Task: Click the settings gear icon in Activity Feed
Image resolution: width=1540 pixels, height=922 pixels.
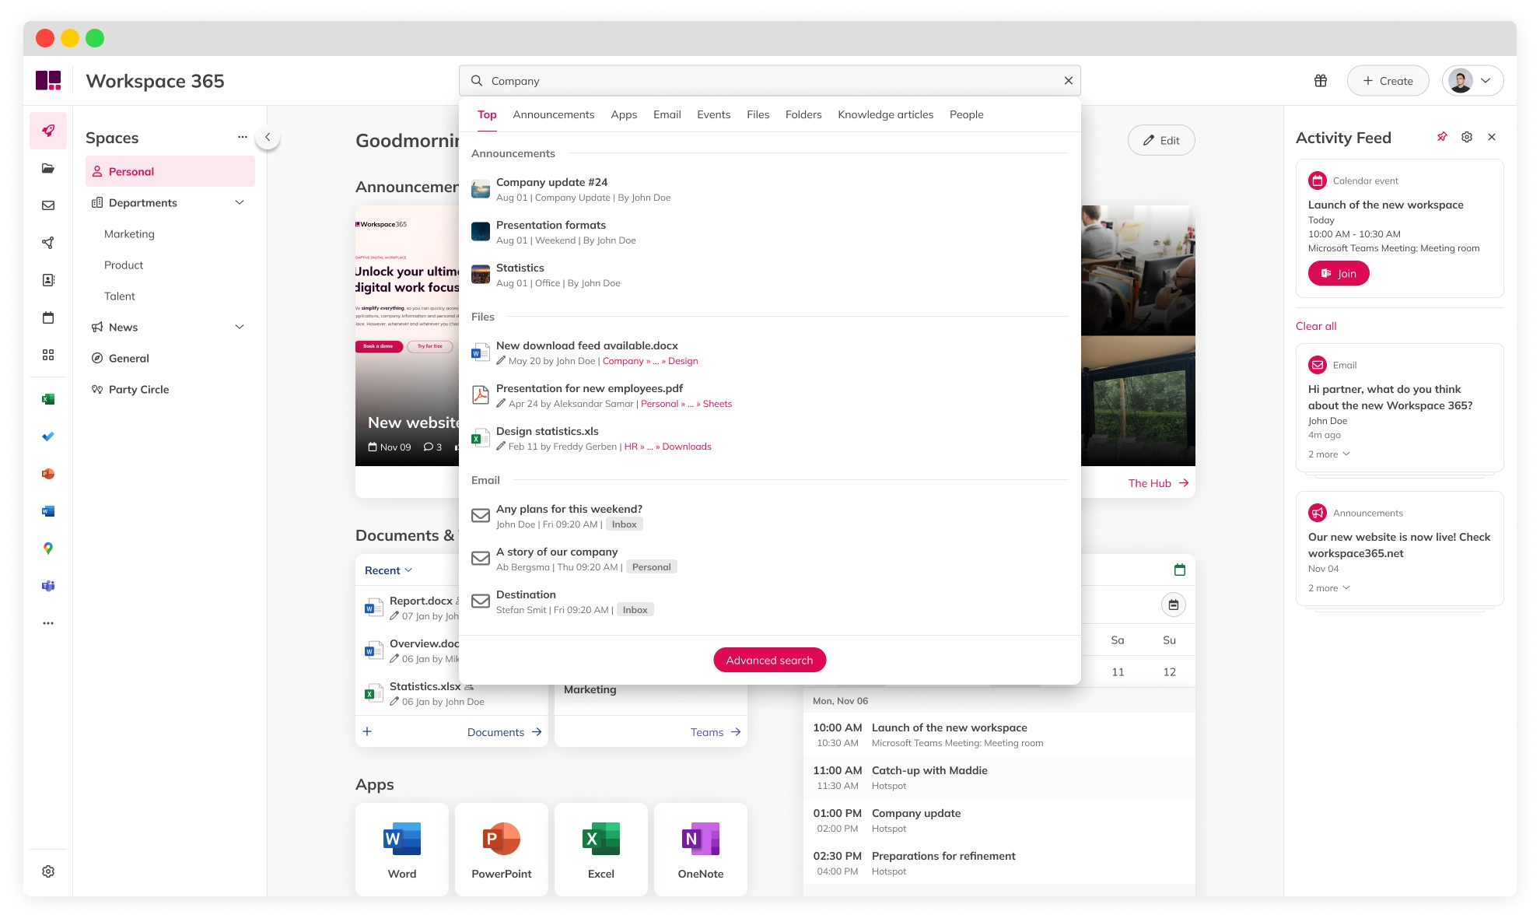Action: [x=1467, y=136]
